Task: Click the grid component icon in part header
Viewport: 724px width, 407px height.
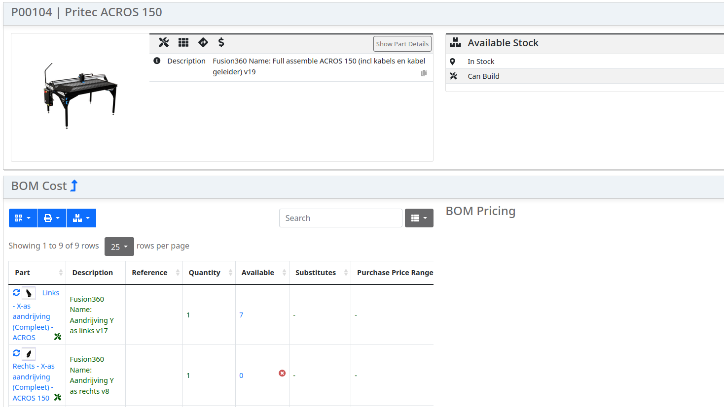Action: point(183,43)
